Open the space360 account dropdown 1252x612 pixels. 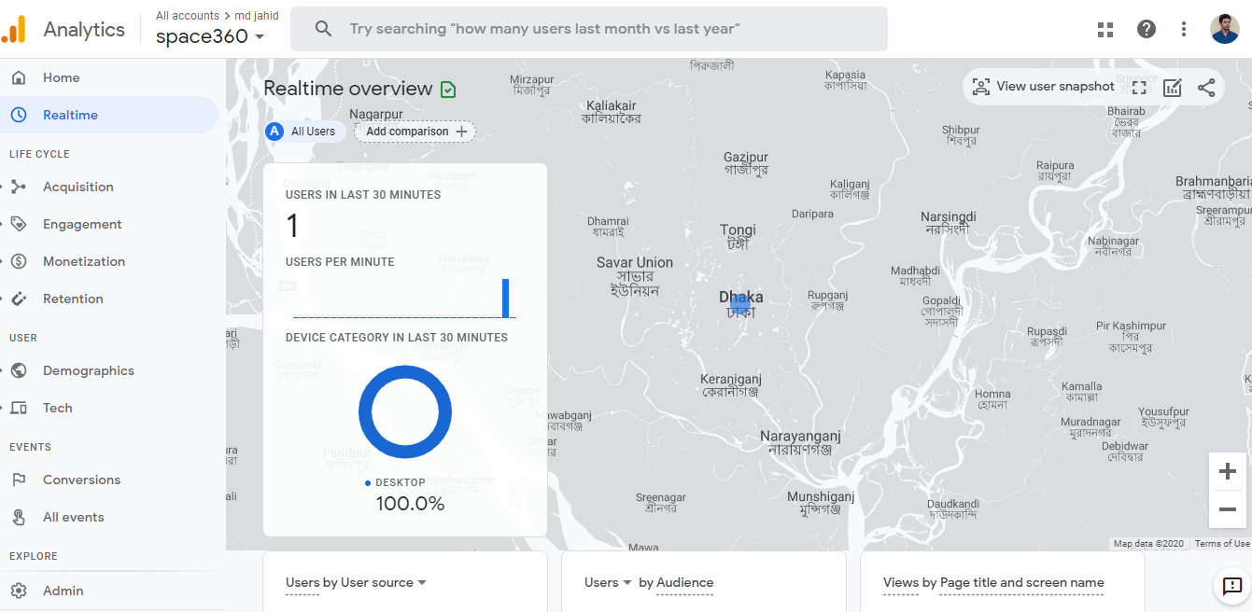click(x=210, y=36)
